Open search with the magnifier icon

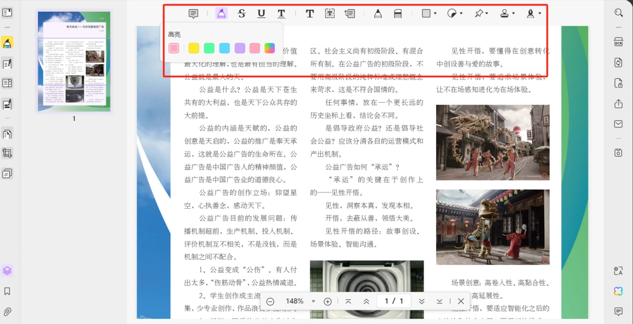click(x=619, y=13)
